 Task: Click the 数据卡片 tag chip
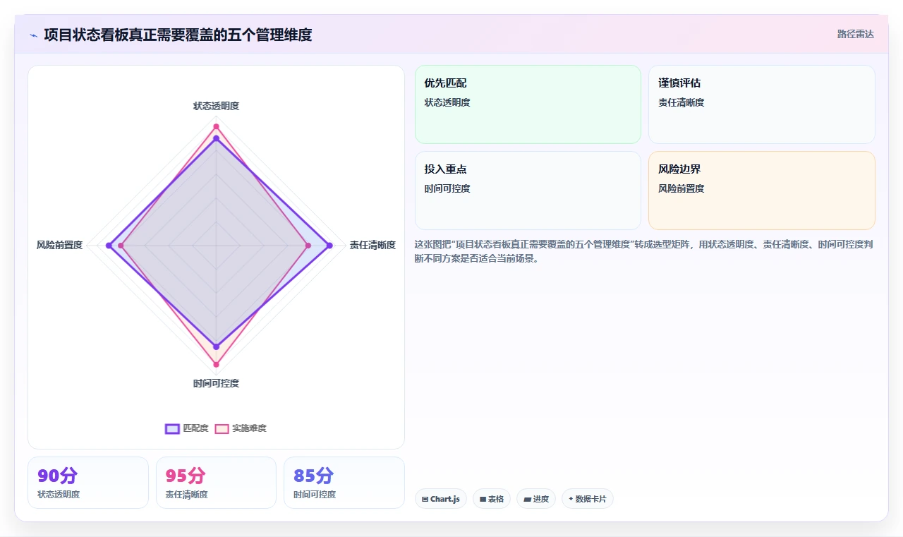(x=588, y=499)
